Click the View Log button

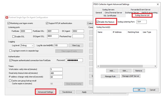tap(76, 45)
